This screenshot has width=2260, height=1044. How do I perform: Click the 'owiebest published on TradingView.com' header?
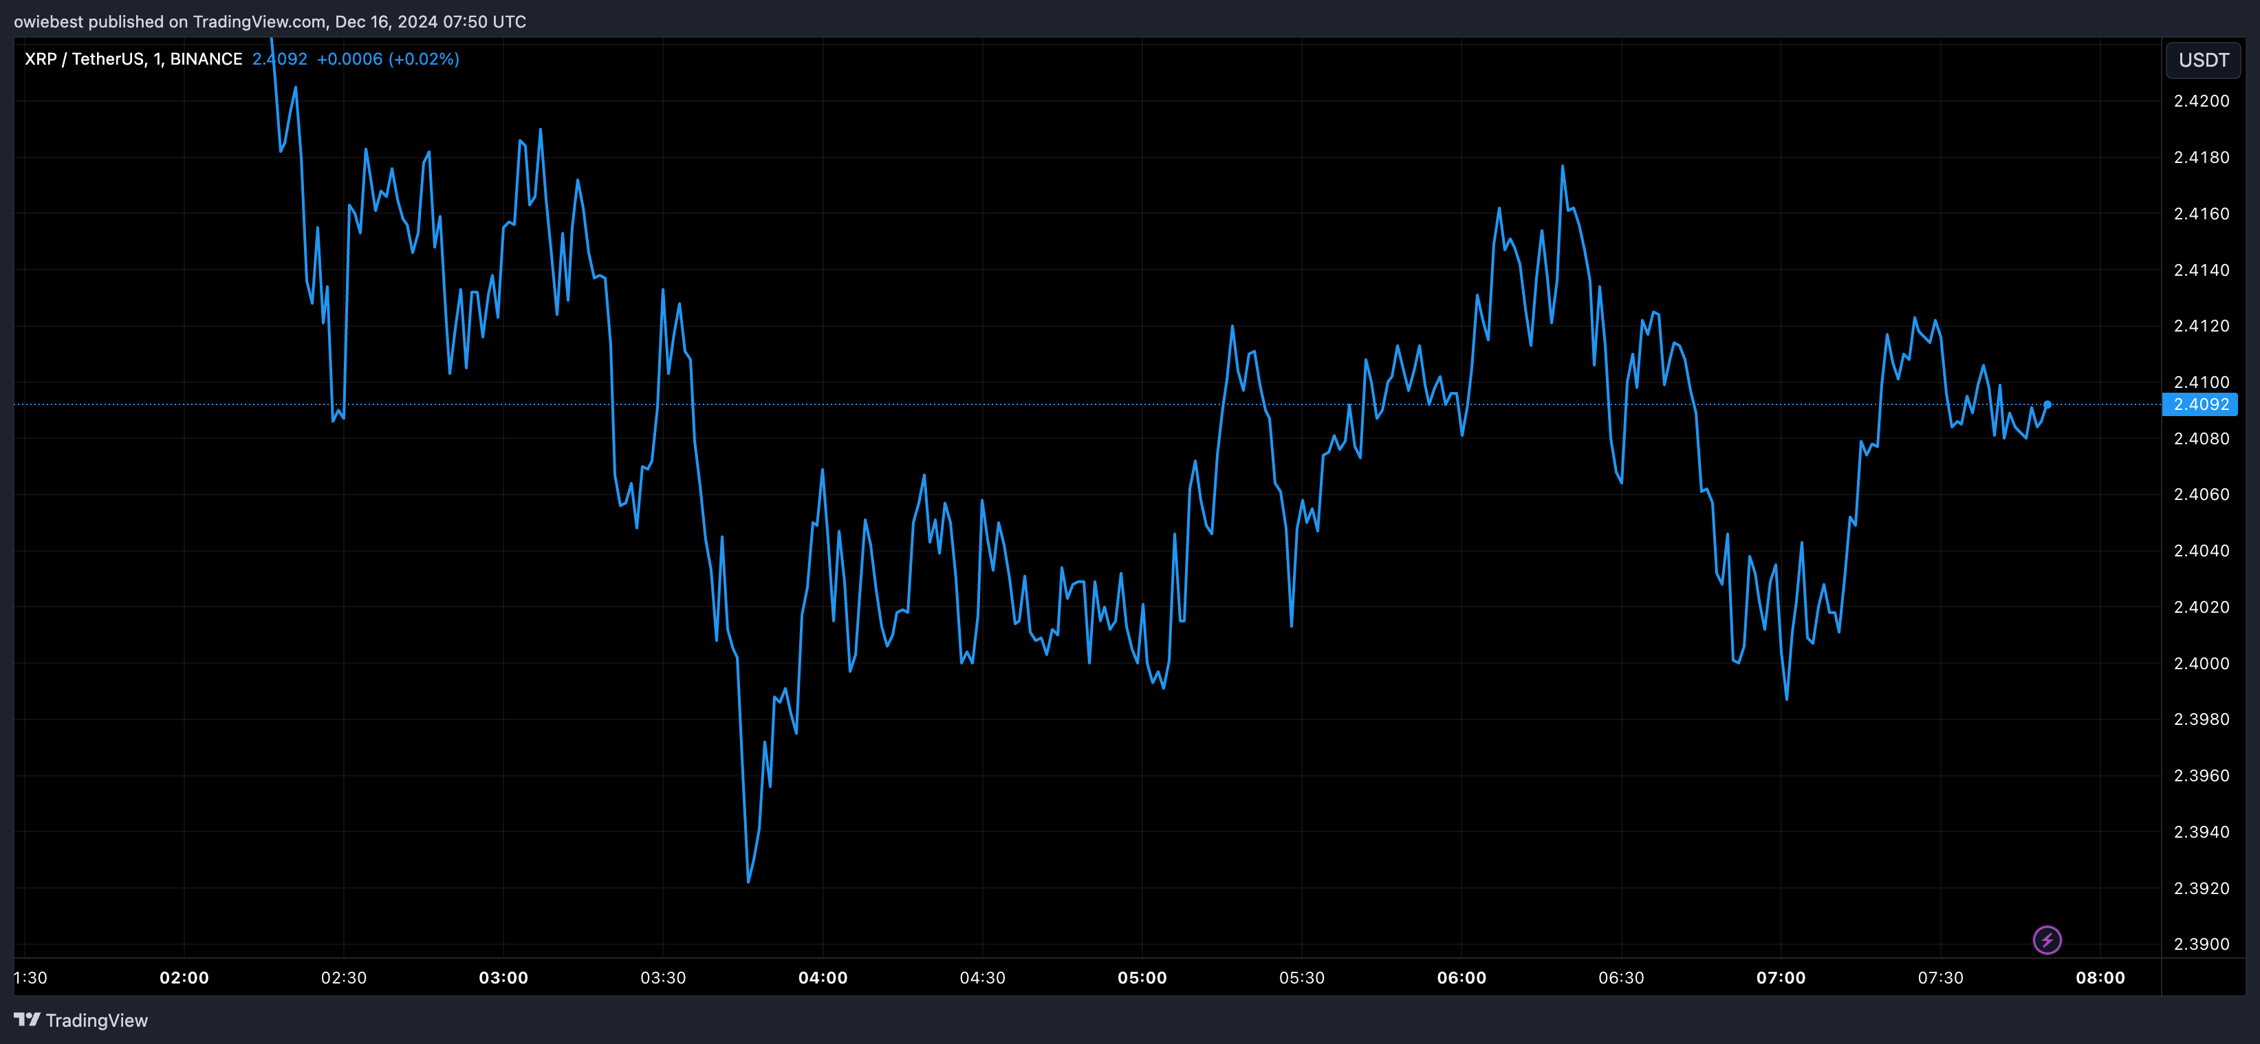(x=270, y=21)
